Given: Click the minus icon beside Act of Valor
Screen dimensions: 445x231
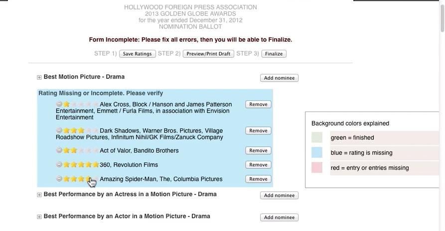Looking at the screenshot, I should tap(59, 150).
